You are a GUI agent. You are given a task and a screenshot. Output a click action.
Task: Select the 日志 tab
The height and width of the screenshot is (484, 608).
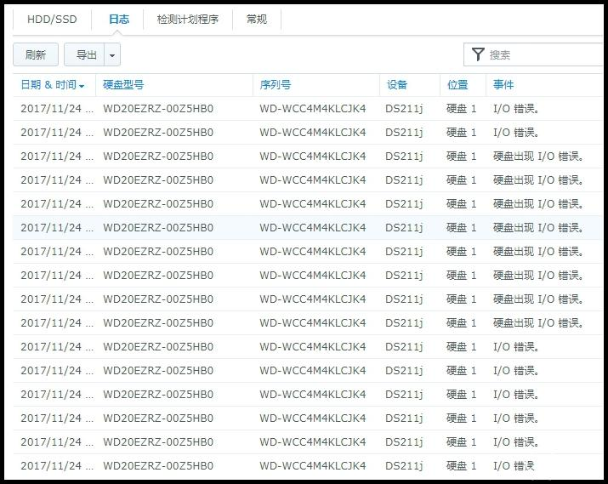[x=119, y=20]
